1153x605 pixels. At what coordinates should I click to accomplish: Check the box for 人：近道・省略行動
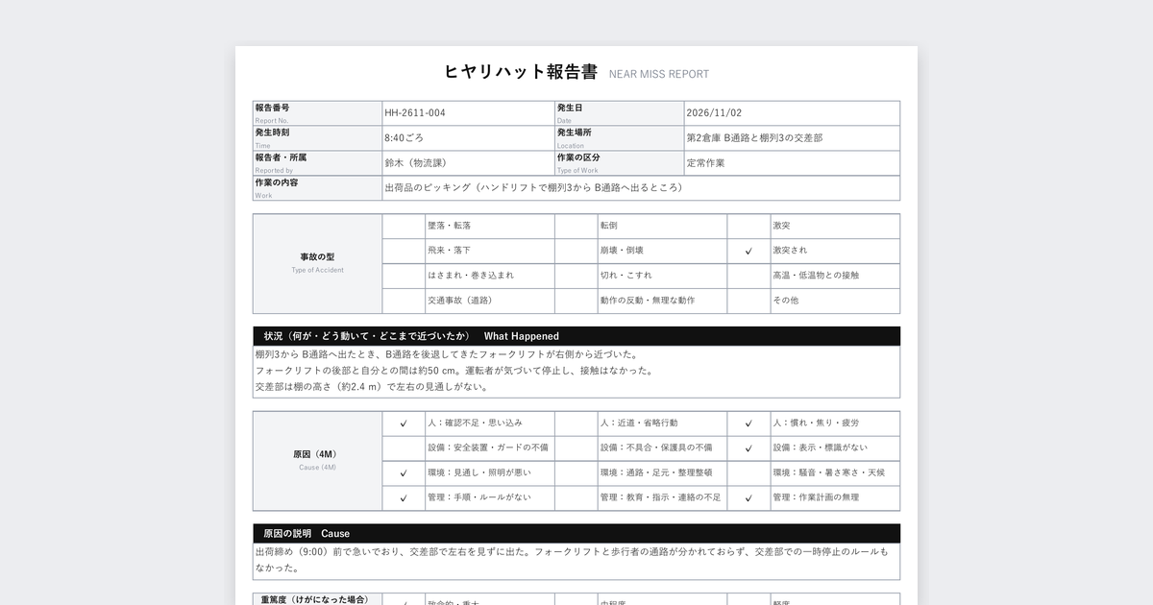[576, 423]
